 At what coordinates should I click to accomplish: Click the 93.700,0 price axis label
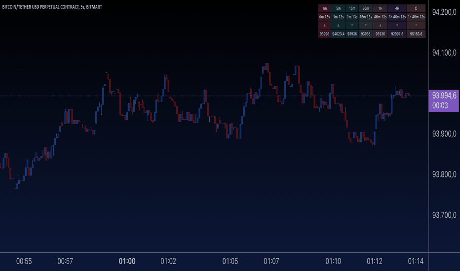444,215
